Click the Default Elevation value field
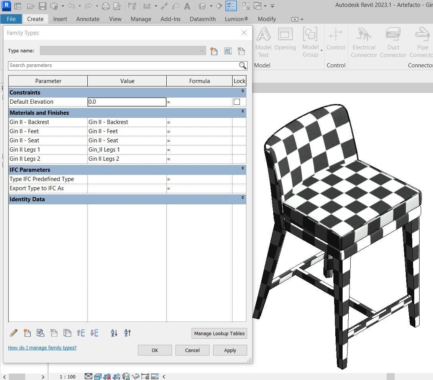 pyautogui.click(x=127, y=102)
